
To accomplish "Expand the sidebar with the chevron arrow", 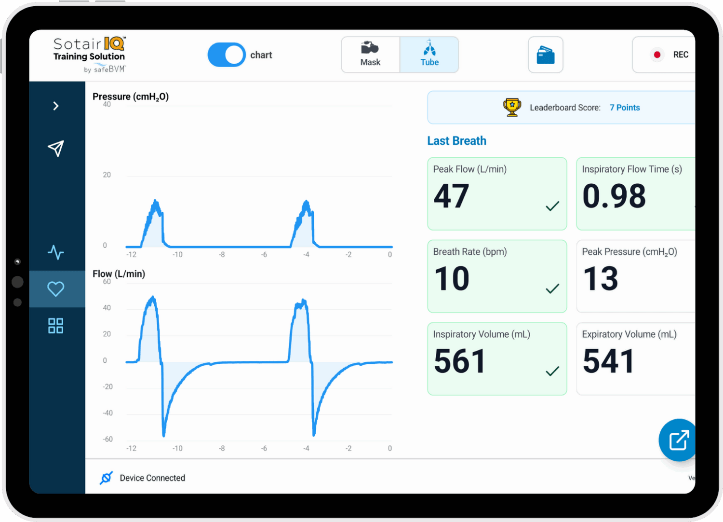I will click(x=56, y=106).
